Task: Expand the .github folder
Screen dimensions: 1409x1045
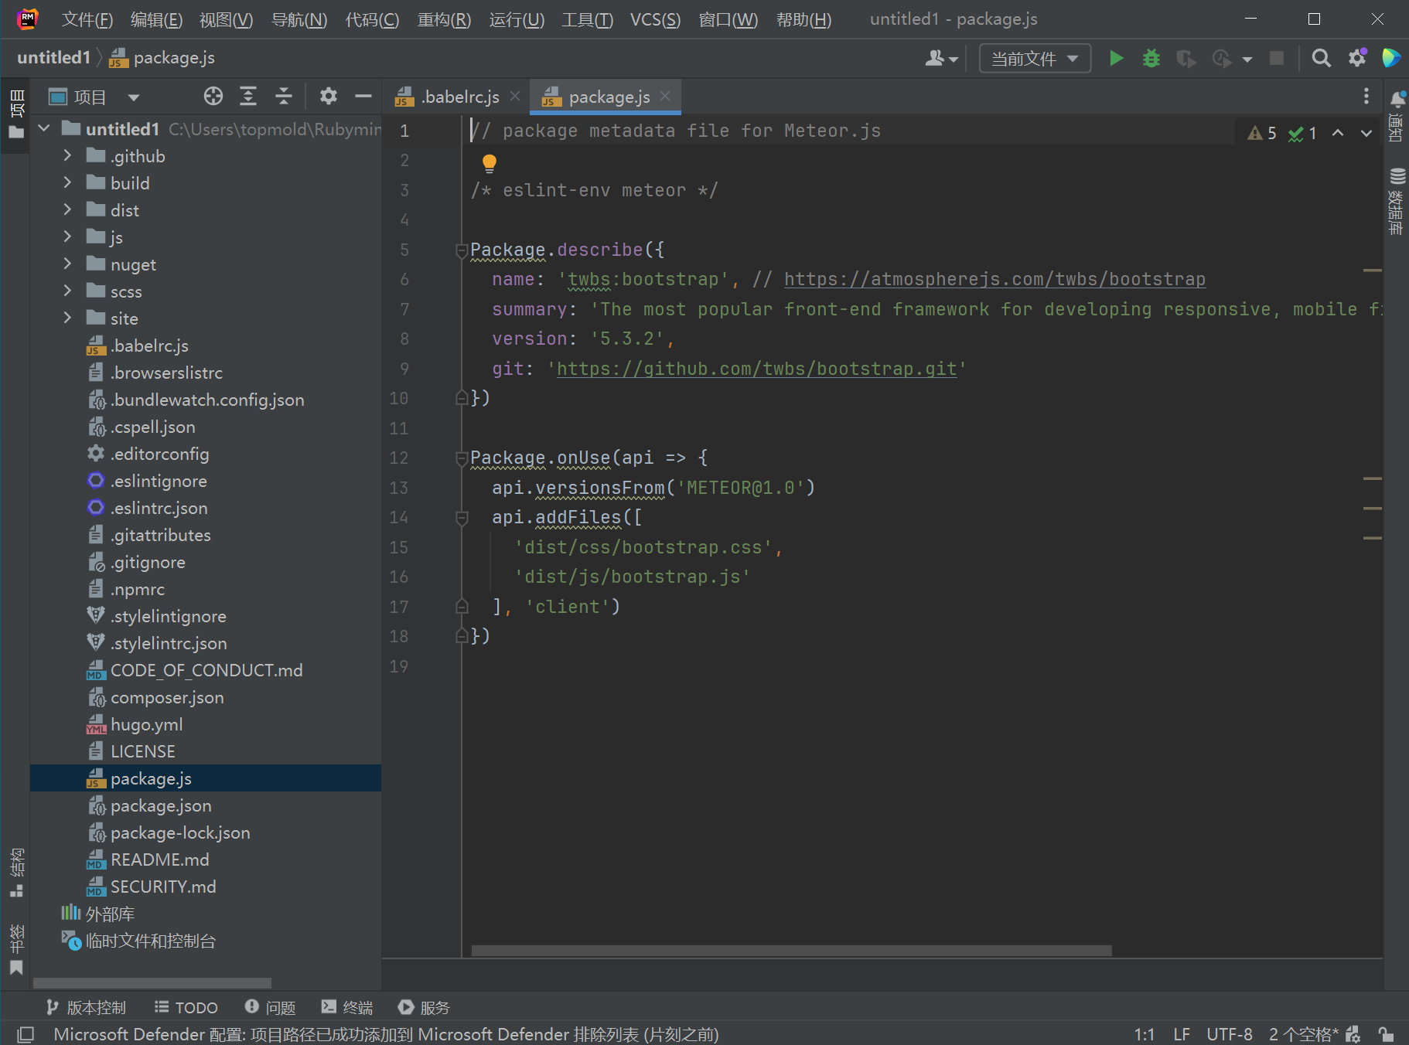Action: tap(67, 155)
